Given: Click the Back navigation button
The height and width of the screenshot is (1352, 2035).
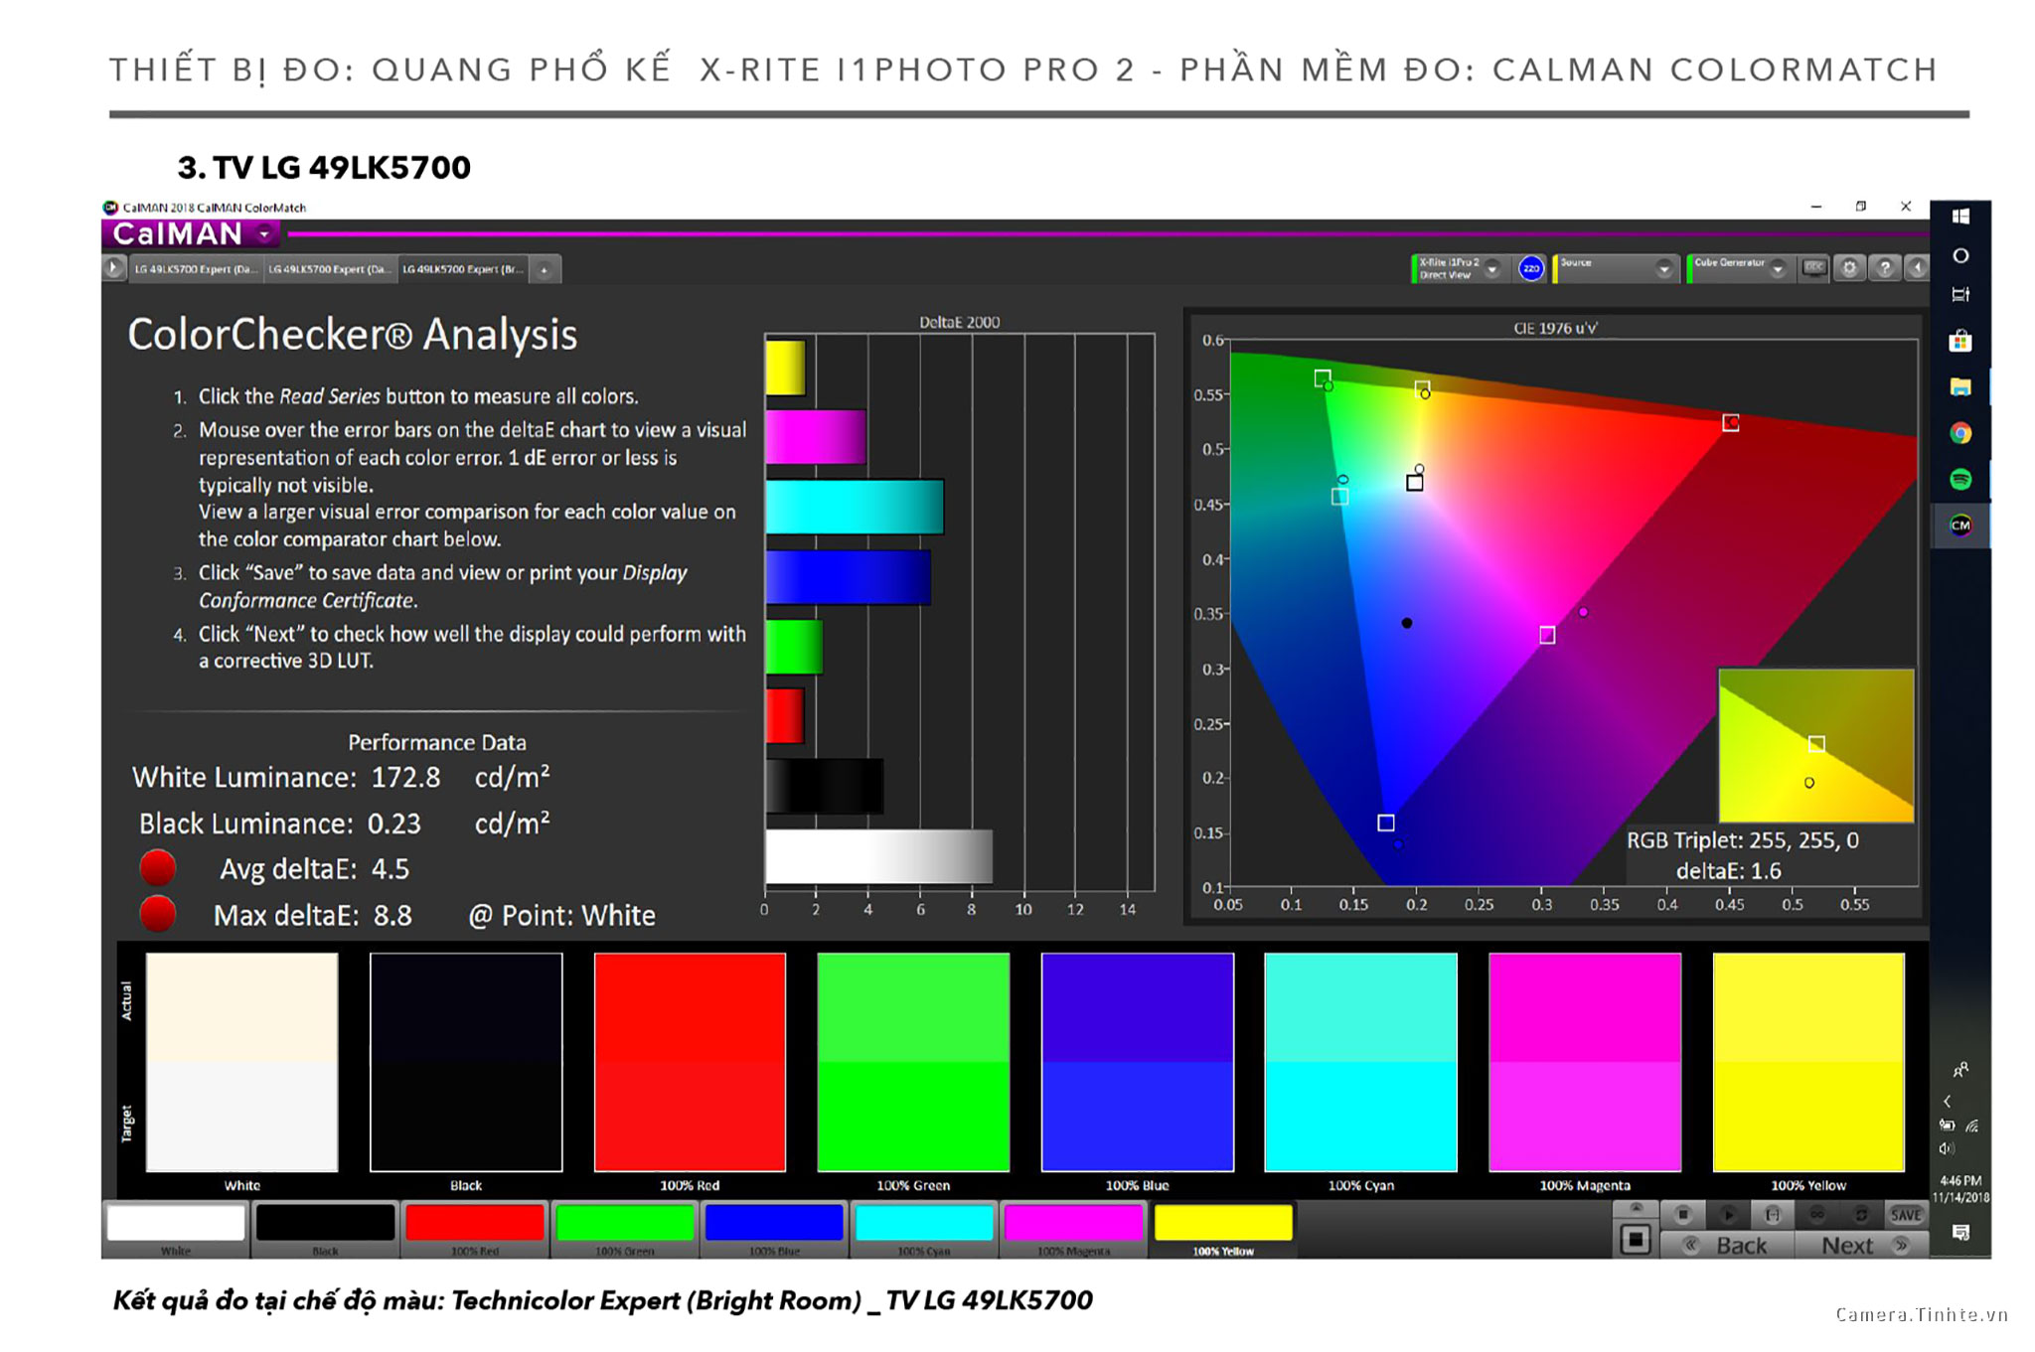Looking at the screenshot, I should pyautogui.click(x=1726, y=1245).
